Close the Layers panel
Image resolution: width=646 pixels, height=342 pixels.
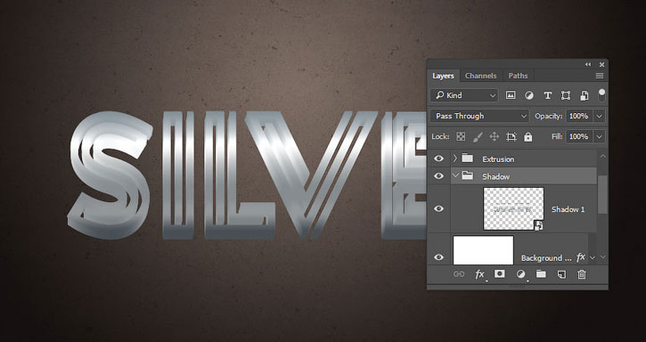tap(602, 64)
